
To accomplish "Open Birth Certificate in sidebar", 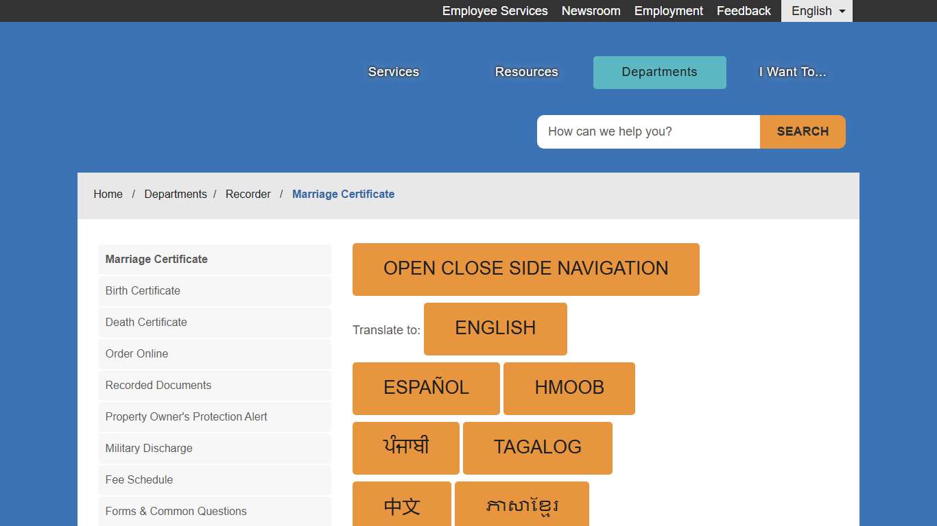I will point(143,291).
